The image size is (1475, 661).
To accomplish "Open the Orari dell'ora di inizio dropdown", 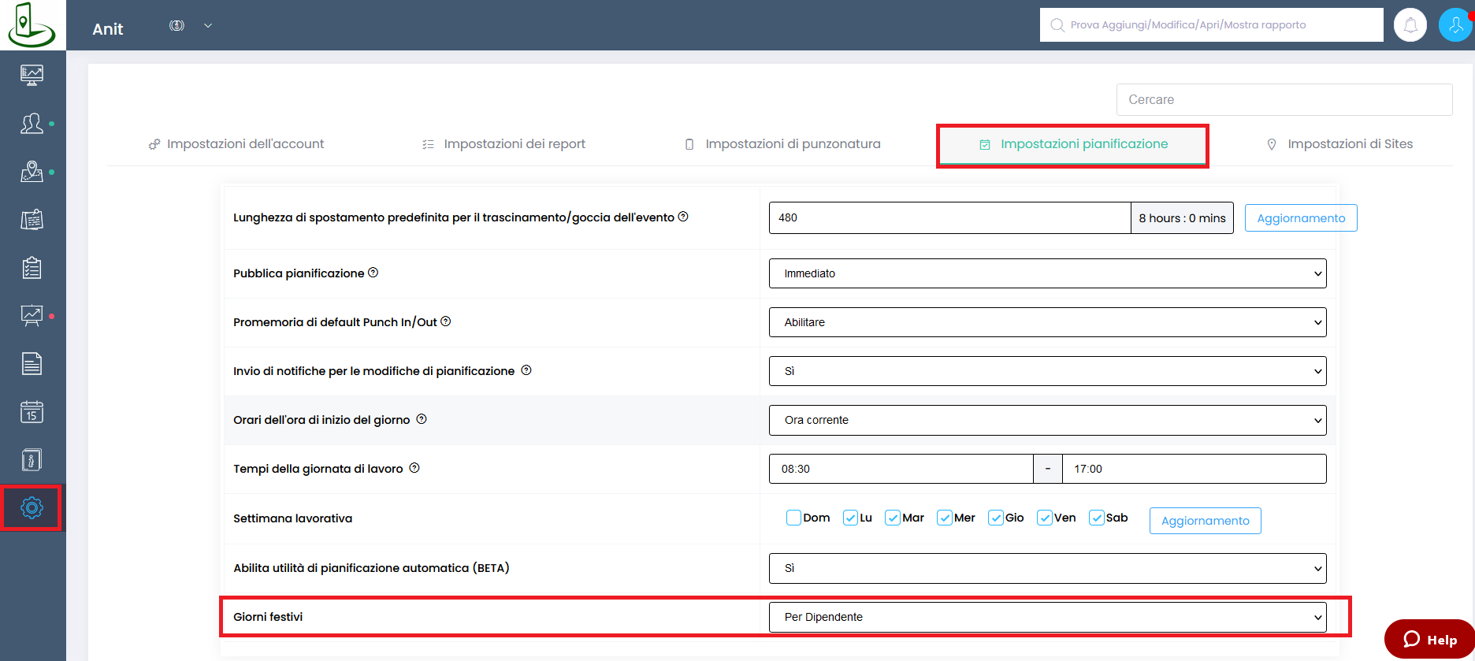I will (x=1047, y=420).
